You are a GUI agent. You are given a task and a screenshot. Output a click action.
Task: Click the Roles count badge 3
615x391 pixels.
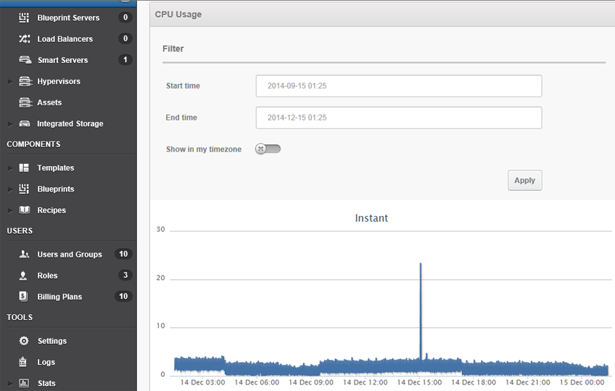tap(125, 275)
